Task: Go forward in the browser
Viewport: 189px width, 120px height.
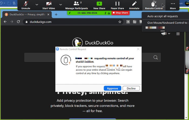Action: pyautogui.click(x=12, y=22)
